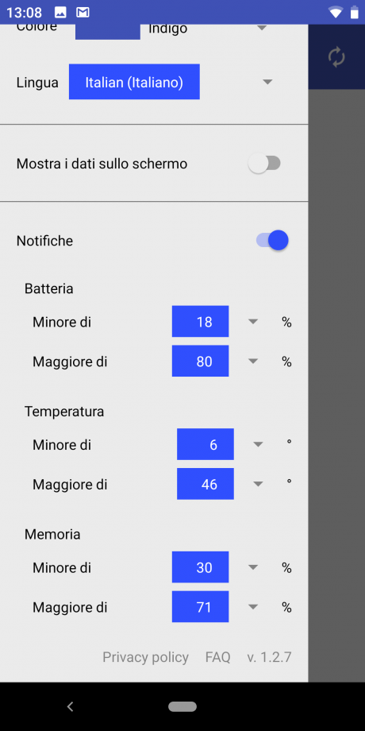Image resolution: width=365 pixels, height=731 pixels.
Task: Tap the Android back navigation arrow
Action: [x=71, y=706]
